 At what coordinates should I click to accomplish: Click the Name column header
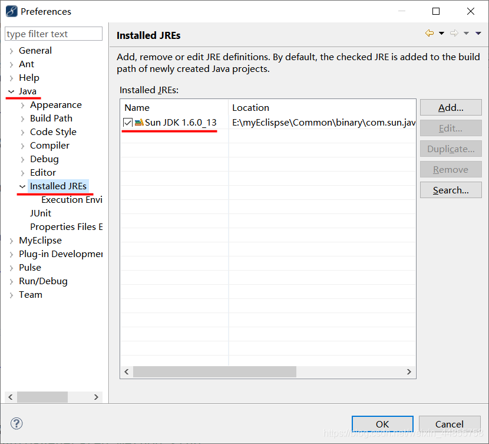point(174,108)
